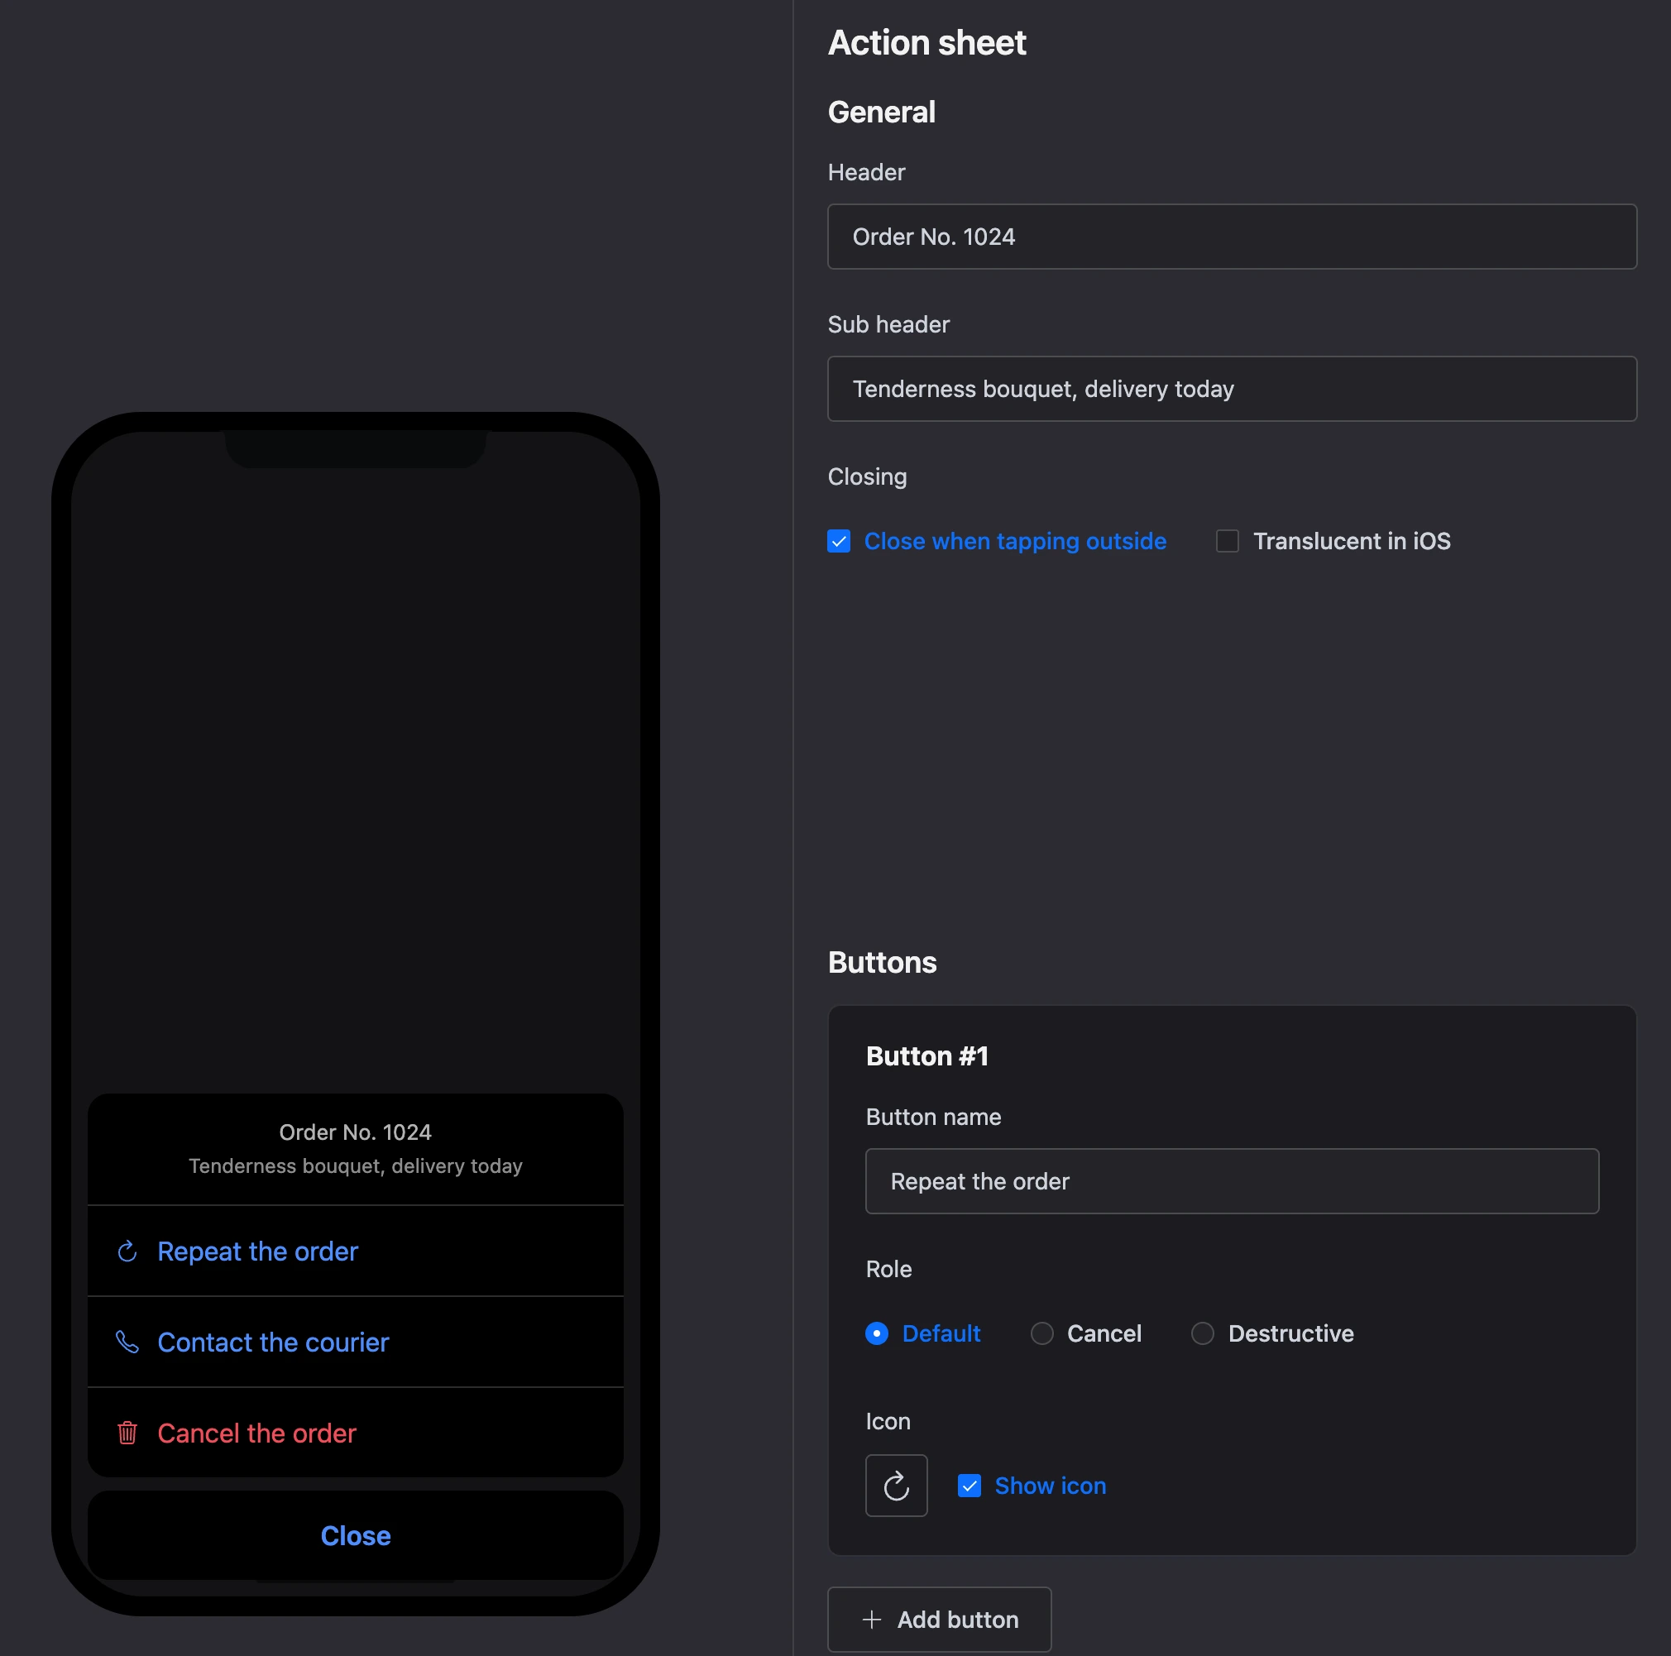This screenshot has height=1656, width=1671.
Task: Click the refresh icon beside Repeat the order
Action: pyautogui.click(x=127, y=1252)
